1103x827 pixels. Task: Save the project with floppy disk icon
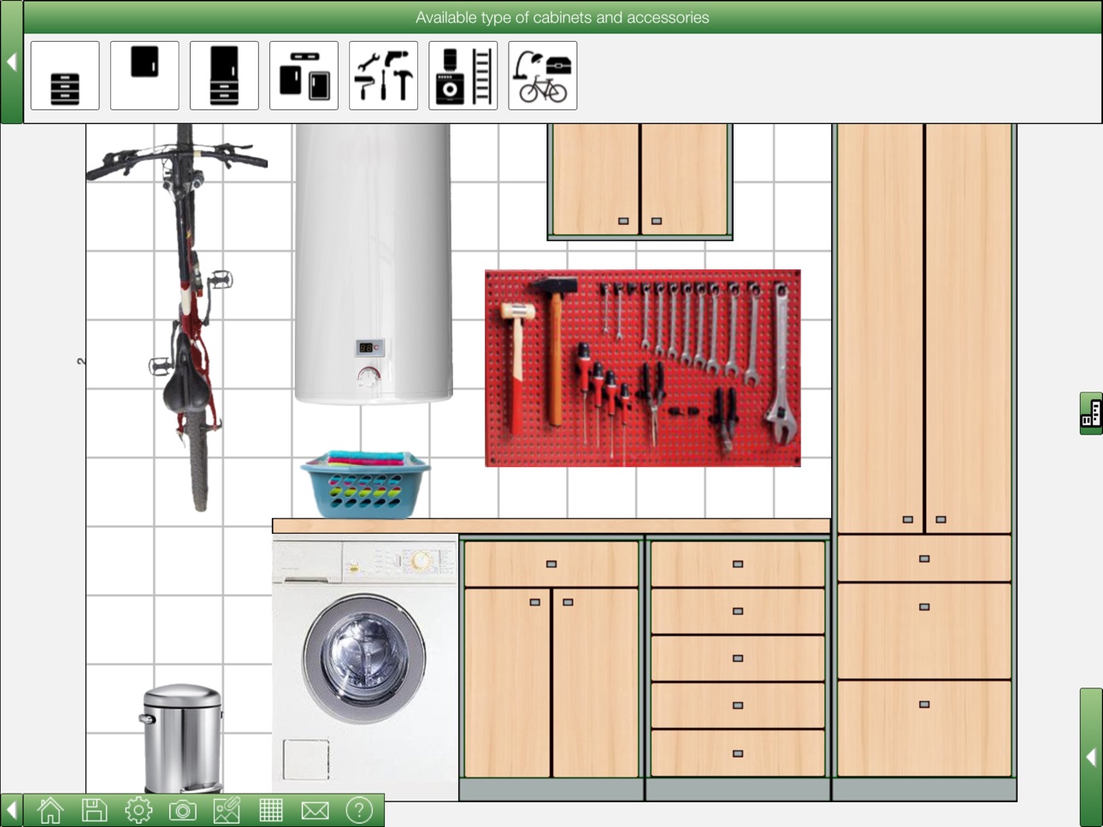point(94,809)
